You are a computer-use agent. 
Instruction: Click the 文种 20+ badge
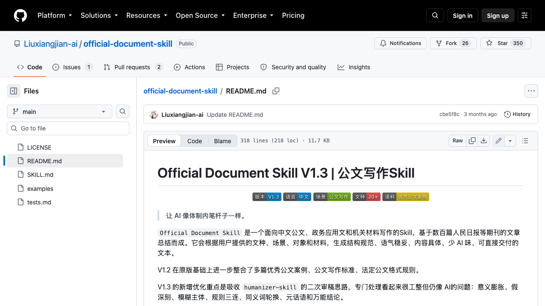367,197
